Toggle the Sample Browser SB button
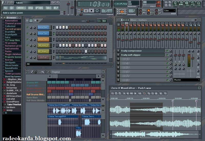Viewport: 205px width, 141px height. pos(193,4)
